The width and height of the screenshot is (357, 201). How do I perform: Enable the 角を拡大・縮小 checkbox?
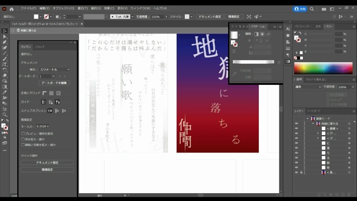pyautogui.click(x=23, y=139)
